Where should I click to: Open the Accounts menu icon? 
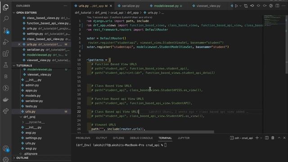(x=6, y=148)
